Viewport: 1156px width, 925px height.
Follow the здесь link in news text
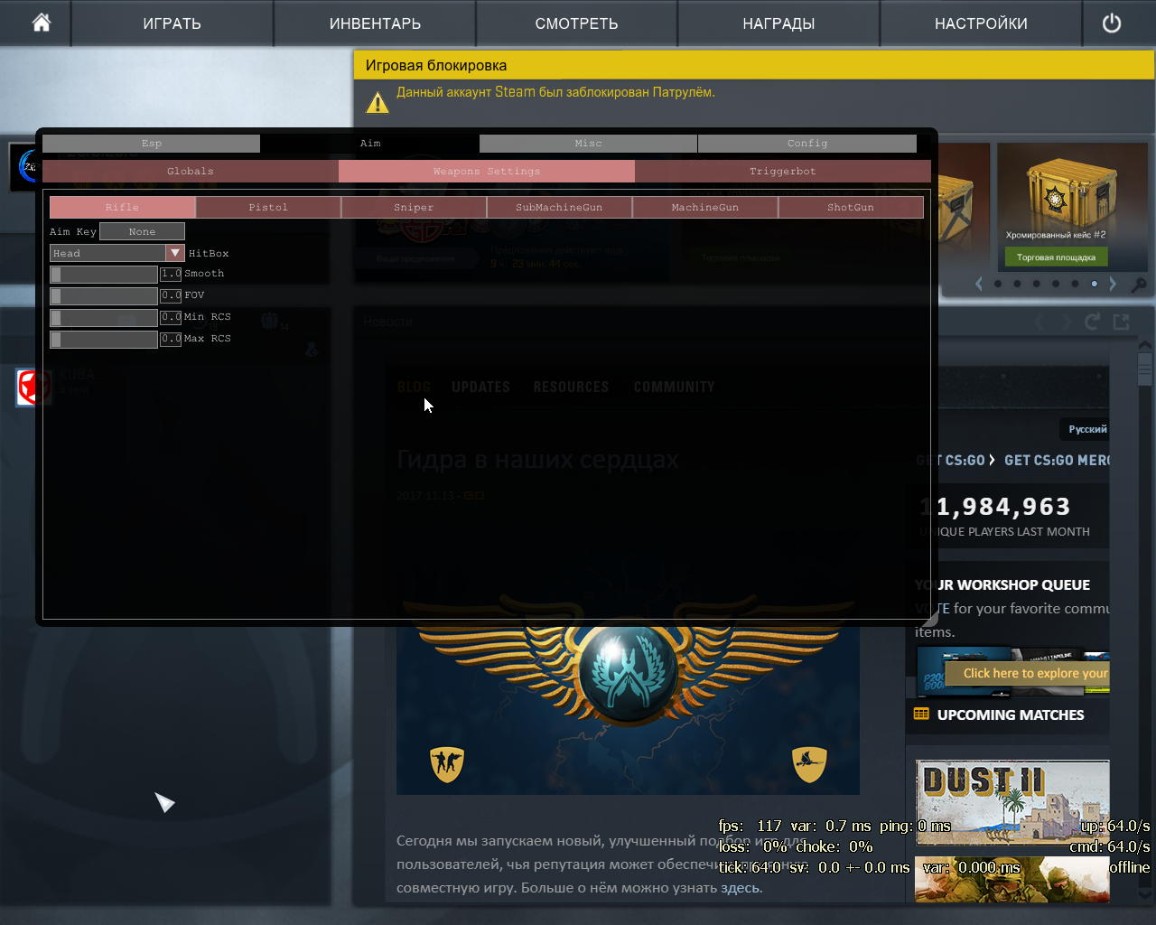click(740, 888)
